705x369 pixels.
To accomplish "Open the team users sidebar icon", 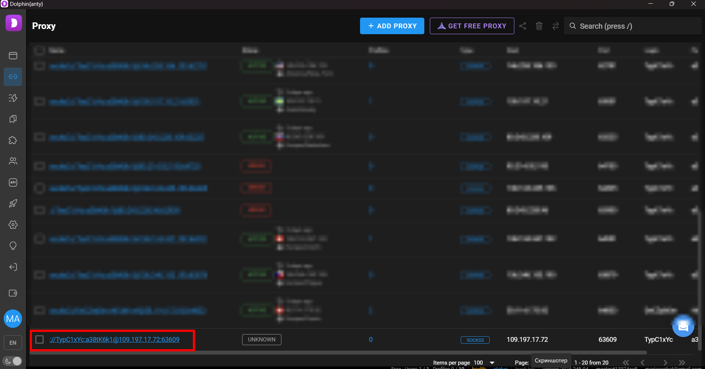I will click(13, 161).
